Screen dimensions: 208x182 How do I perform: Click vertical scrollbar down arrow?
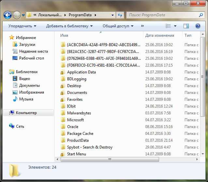tap(203, 154)
